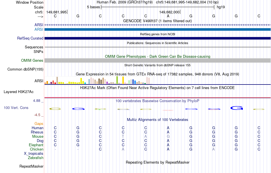Select the Zebrafish alignment row label
This screenshot has height=173, width=271.
pos(36,158)
